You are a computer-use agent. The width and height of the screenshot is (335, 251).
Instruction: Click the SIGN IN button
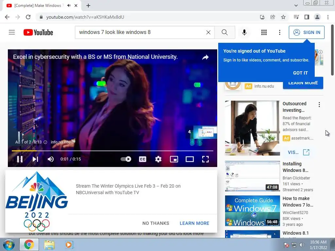pyautogui.click(x=307, y=32)
